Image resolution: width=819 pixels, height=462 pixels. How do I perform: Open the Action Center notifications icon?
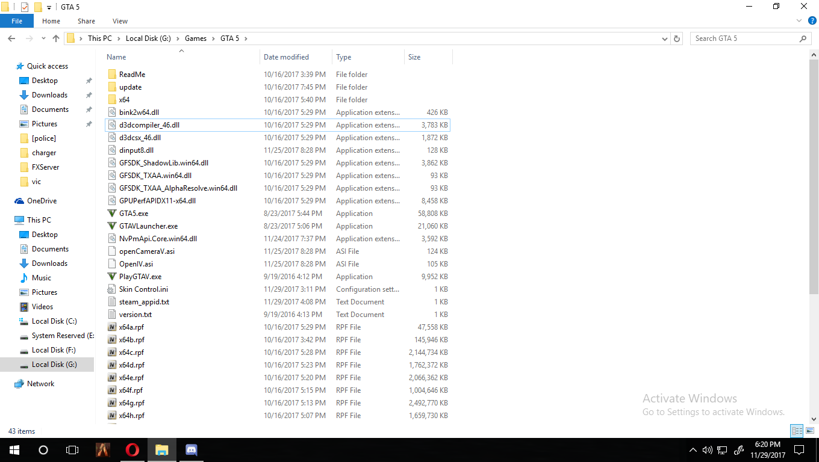pos(799,449)
